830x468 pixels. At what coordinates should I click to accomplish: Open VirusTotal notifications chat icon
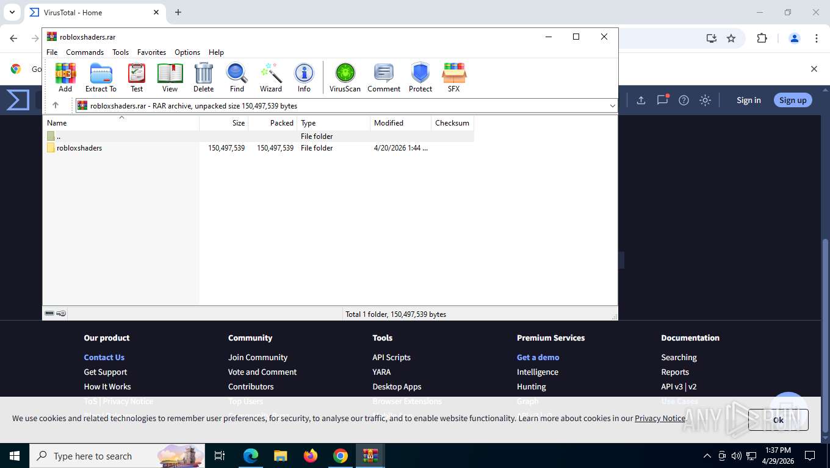click(x=663, y=100)
